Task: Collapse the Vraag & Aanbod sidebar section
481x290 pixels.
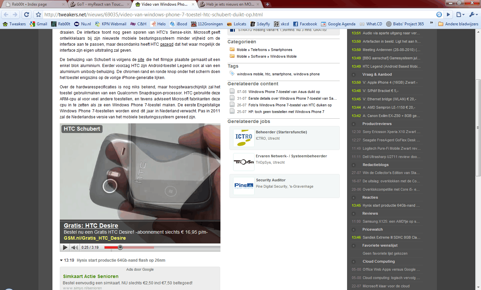Action: coord(354,75)
